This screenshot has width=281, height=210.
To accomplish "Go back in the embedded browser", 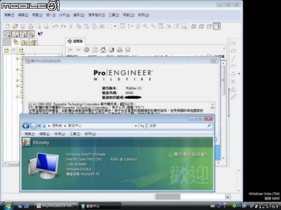I will coord(70,50).
